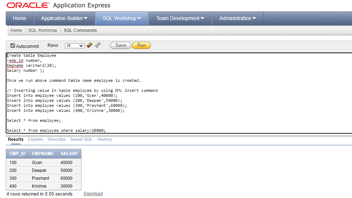The image size is (352, 198).
Task: Expand the SQL Workshop menu arrow
Action: coord(139,19)
